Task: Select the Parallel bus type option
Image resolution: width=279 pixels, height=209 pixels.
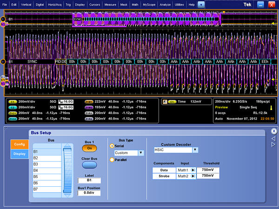Action: pos(112,160)
